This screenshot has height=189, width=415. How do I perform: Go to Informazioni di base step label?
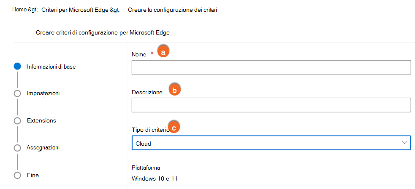(x=52, y=66)
